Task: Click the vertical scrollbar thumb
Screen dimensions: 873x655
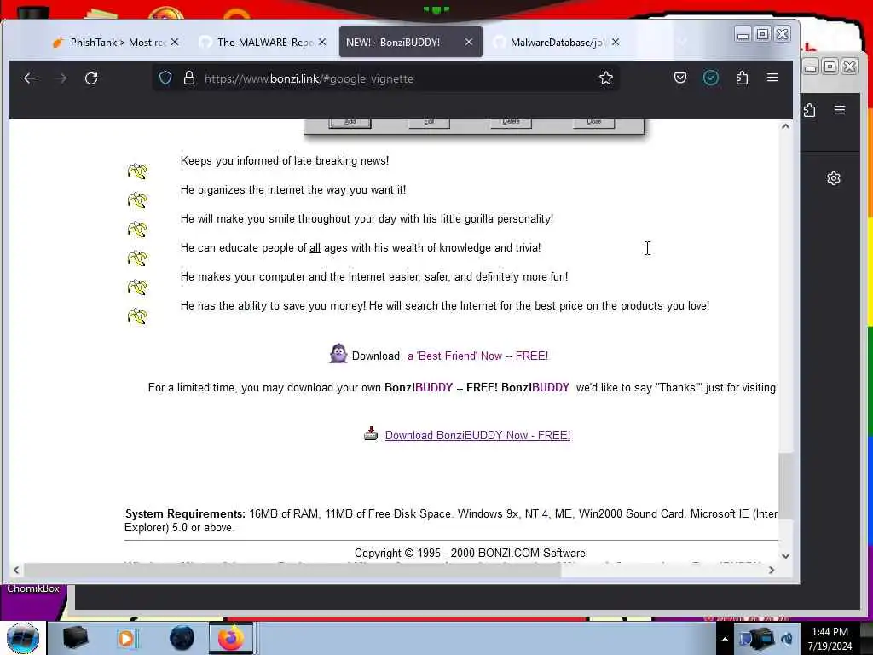Action: (x=785, y=485)
